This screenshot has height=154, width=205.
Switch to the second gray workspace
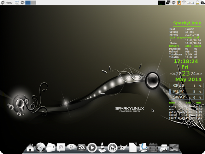33,3
